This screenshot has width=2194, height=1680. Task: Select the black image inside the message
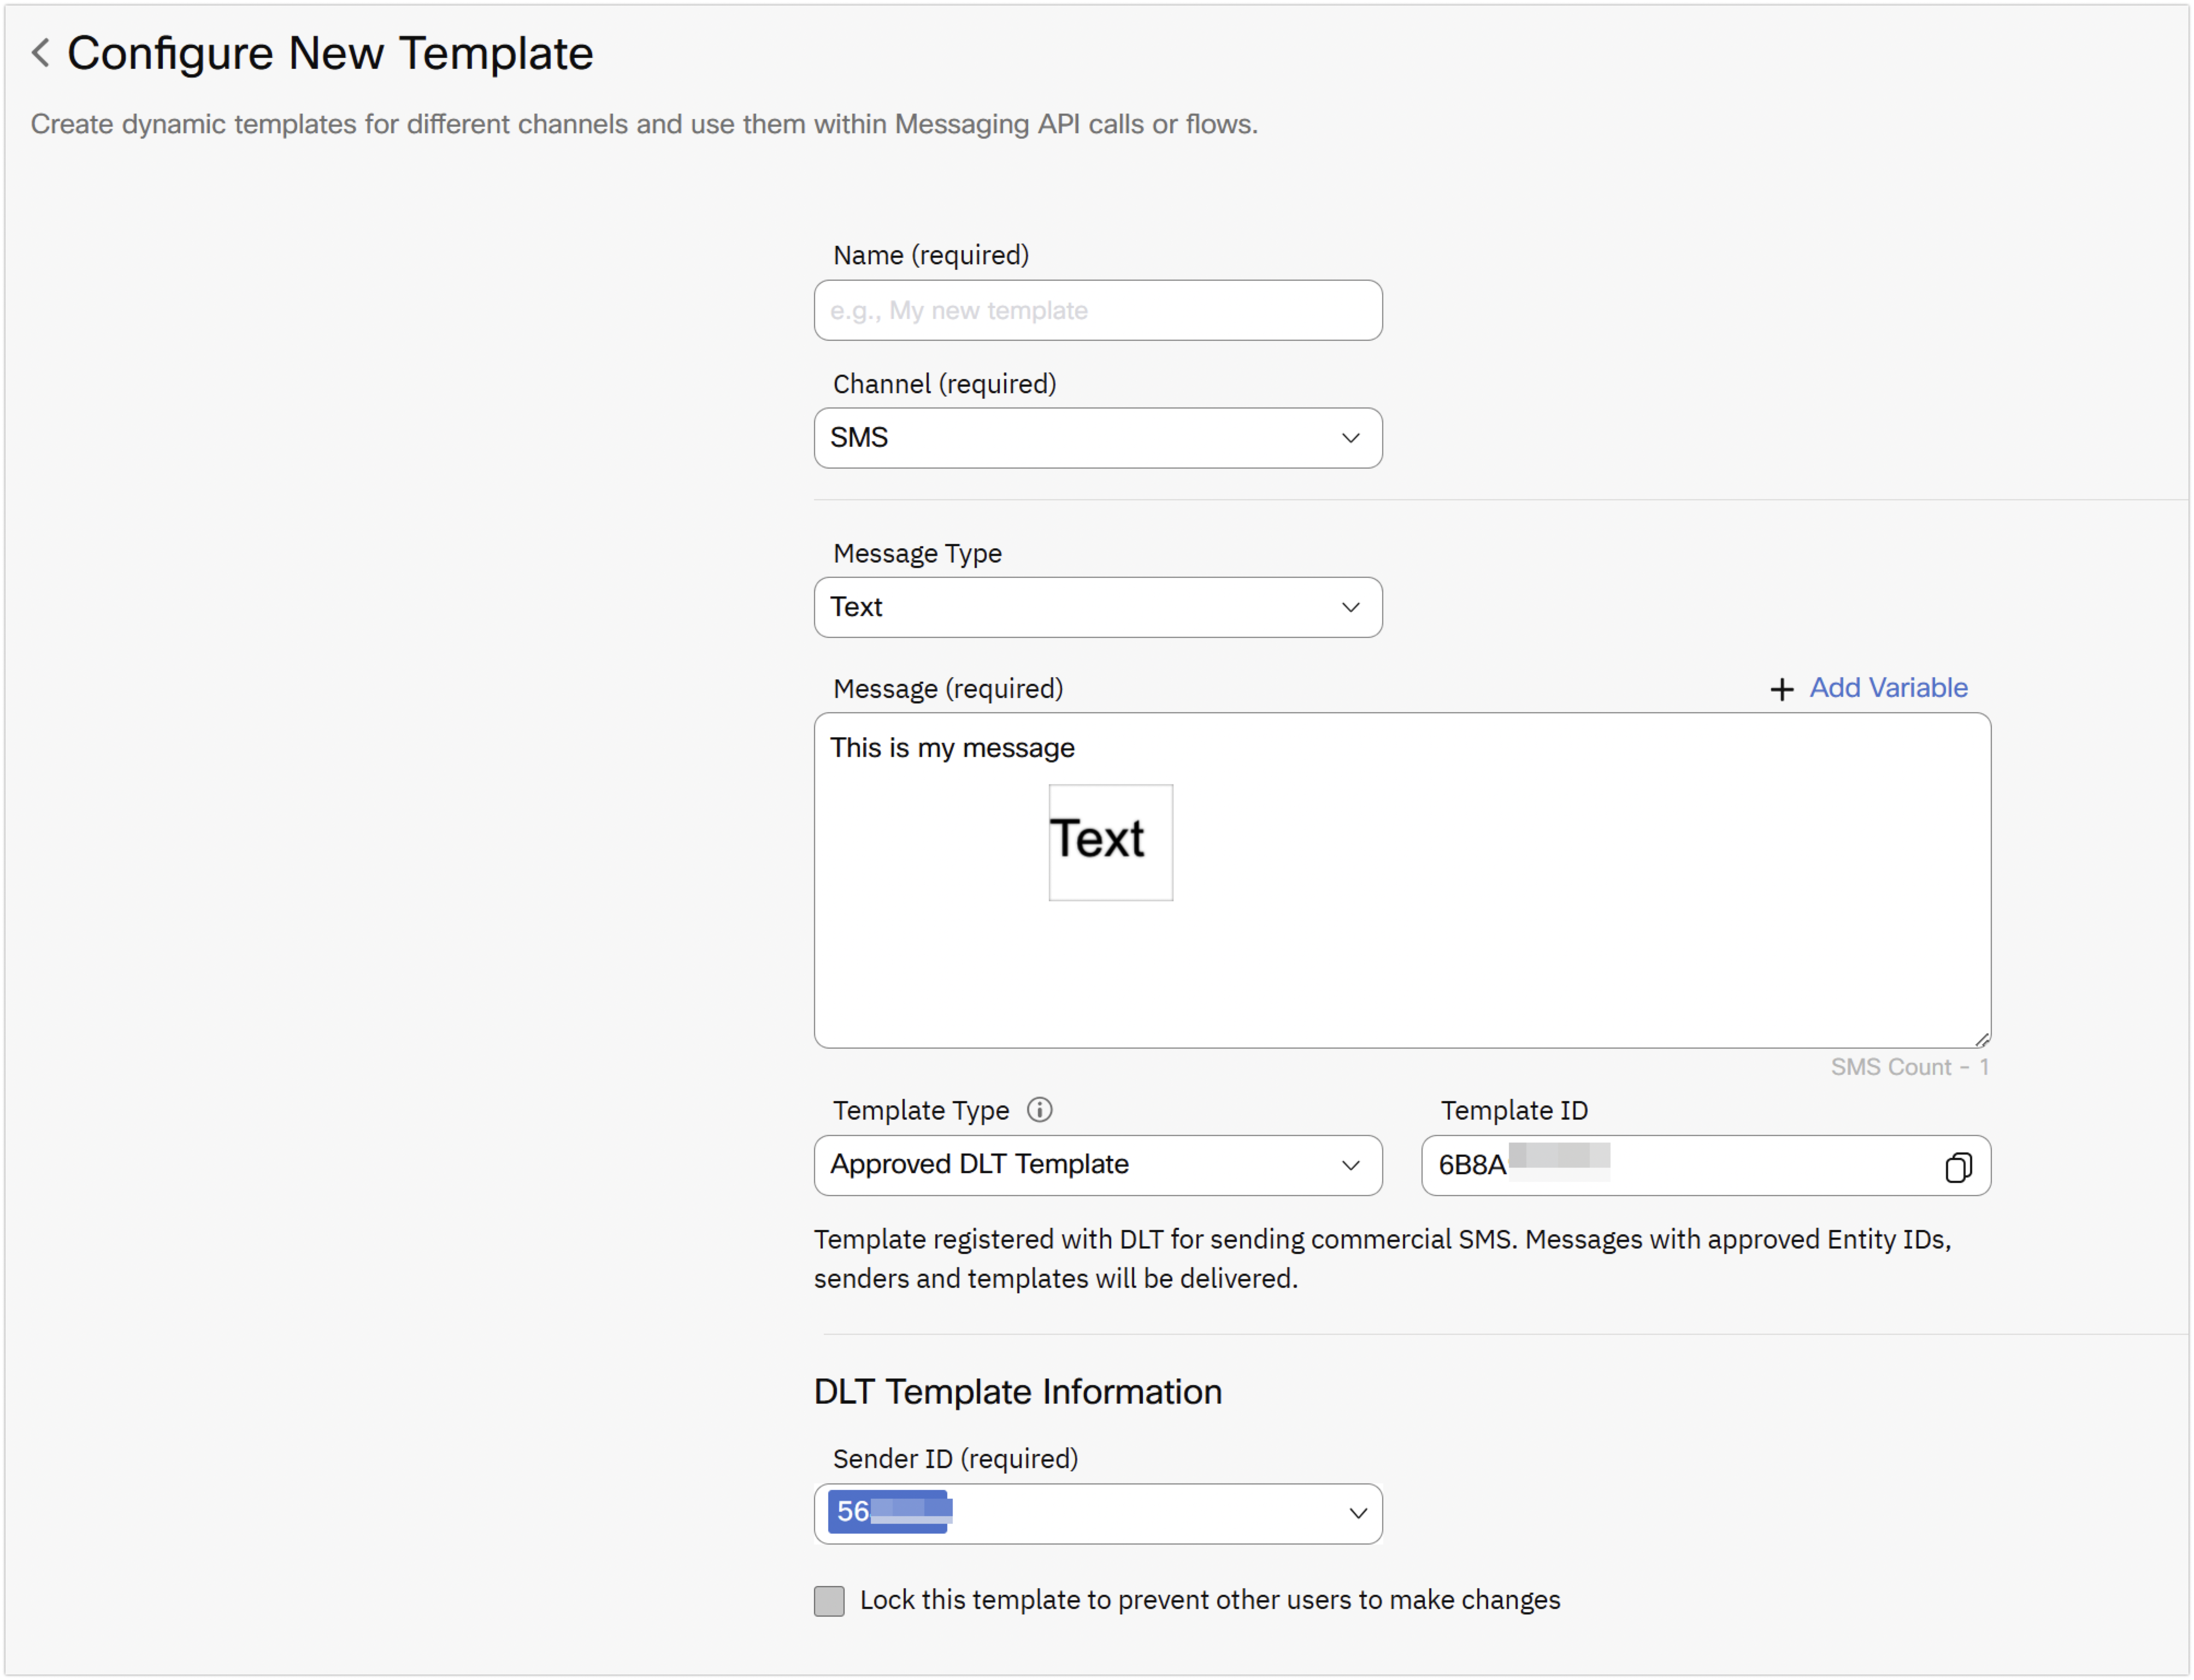coord(1110,842)
